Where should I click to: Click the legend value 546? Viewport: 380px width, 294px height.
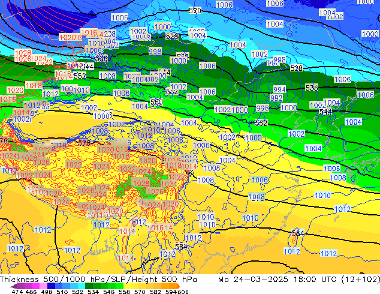[109, 292]
